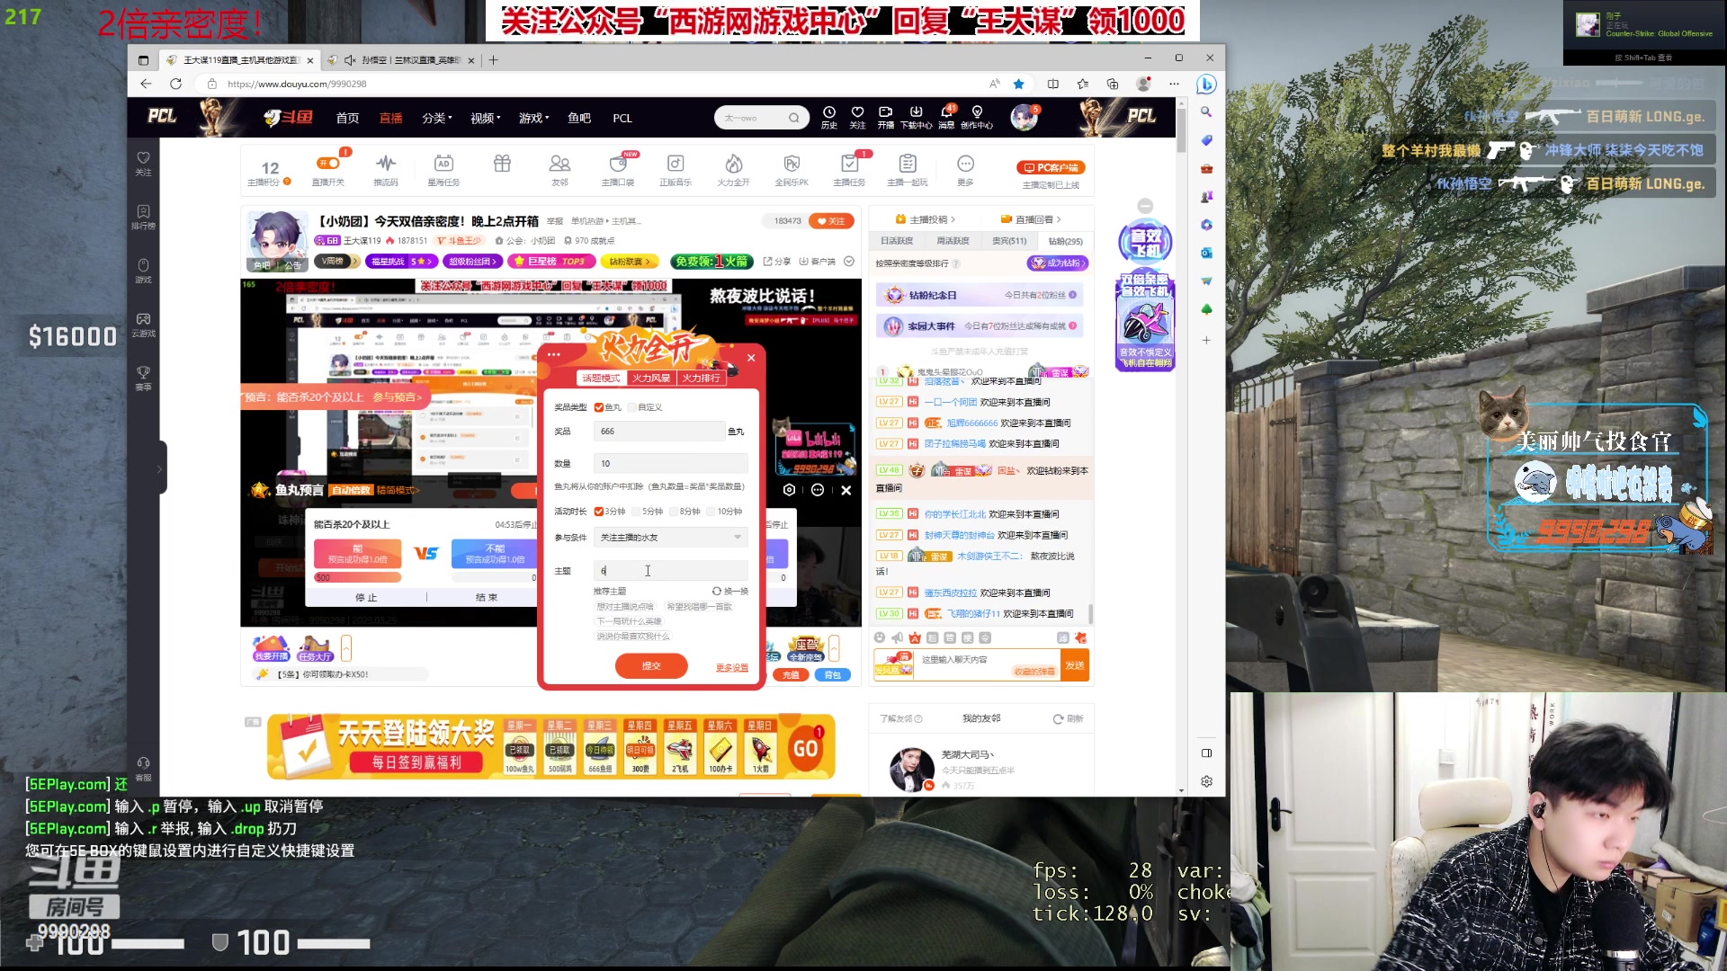Toggle the 直播开关 live switch
The width and height of the screenshot is (1727, 971).
click(328, 164)
